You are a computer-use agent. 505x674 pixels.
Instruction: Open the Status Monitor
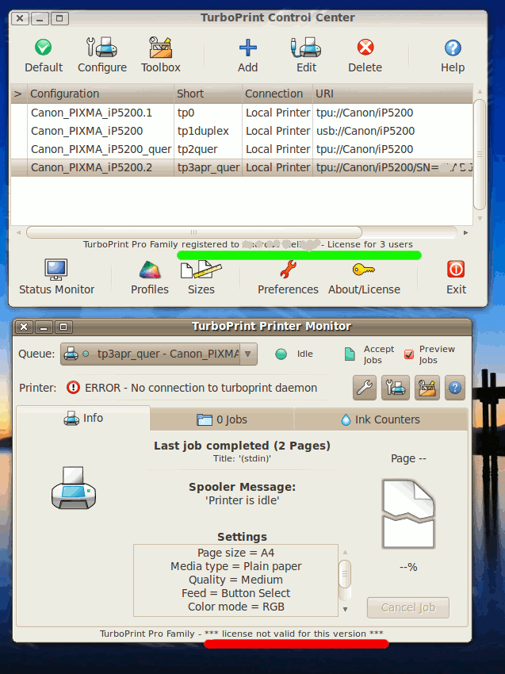(x=56, y=278)
